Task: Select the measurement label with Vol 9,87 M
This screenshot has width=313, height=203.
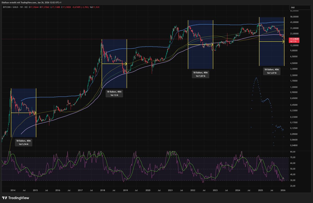Action: click(201, 75)
